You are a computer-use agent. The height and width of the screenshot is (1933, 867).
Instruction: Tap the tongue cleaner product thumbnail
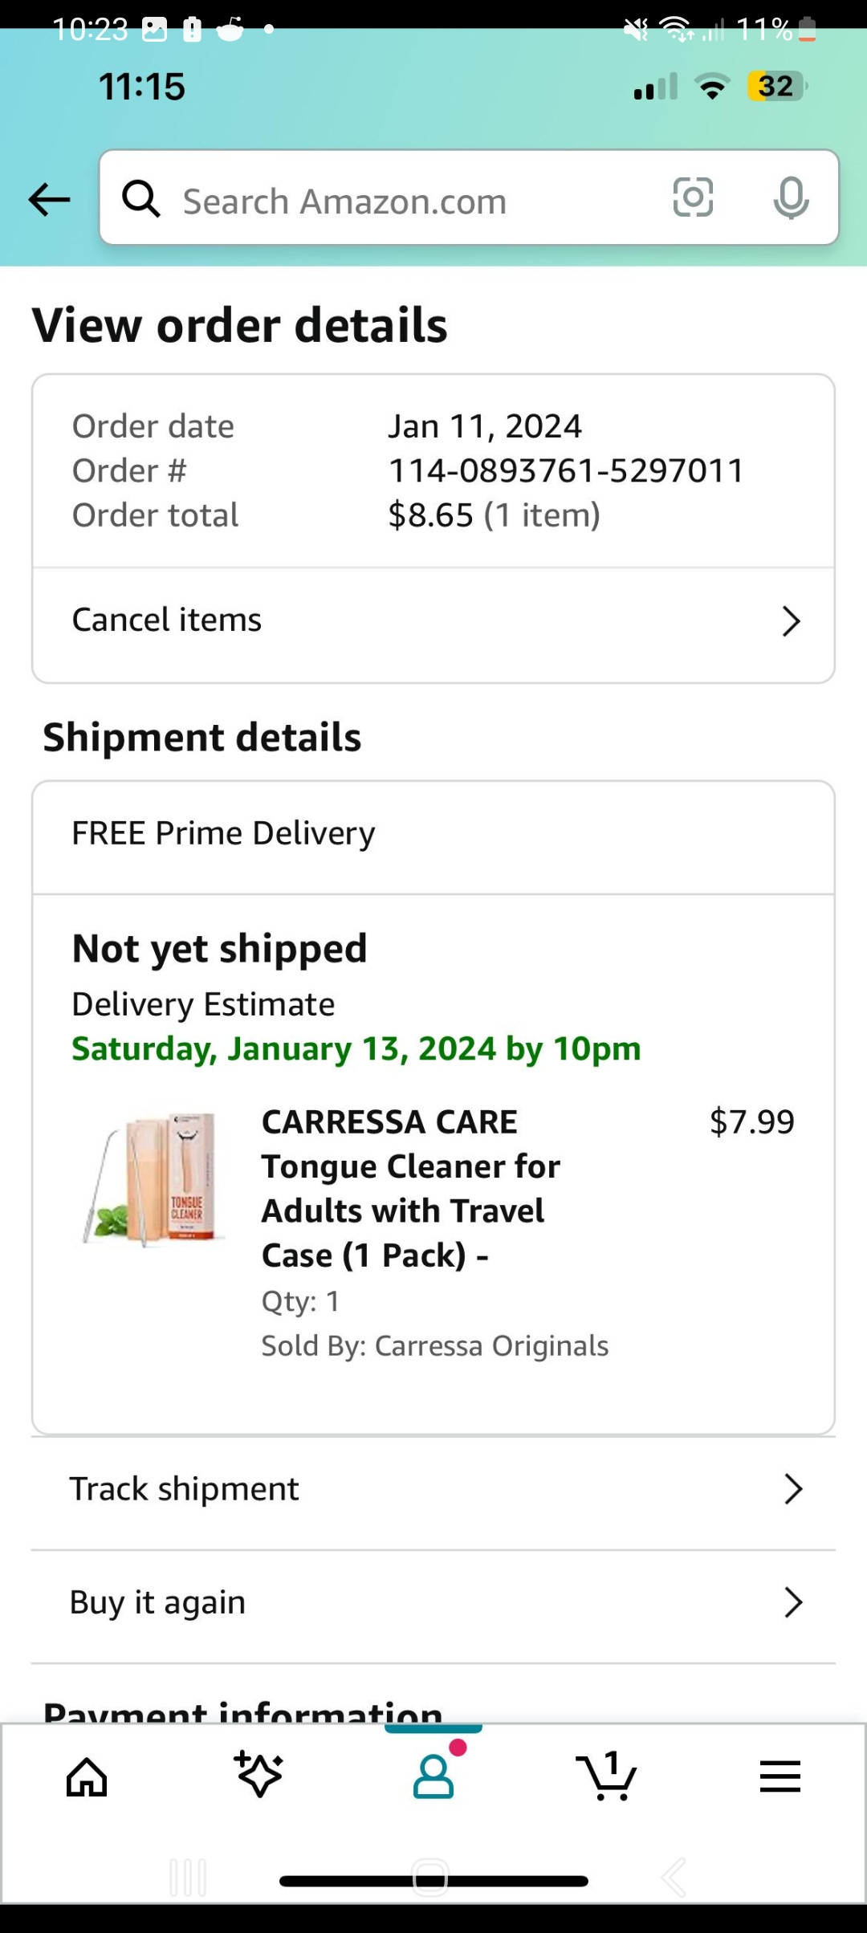pyautogui.click(x=151, y=1177)
